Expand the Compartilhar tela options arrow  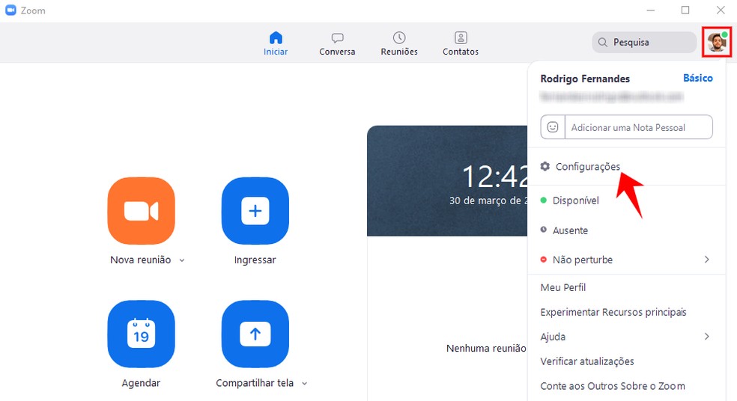(x=304, y=384)
